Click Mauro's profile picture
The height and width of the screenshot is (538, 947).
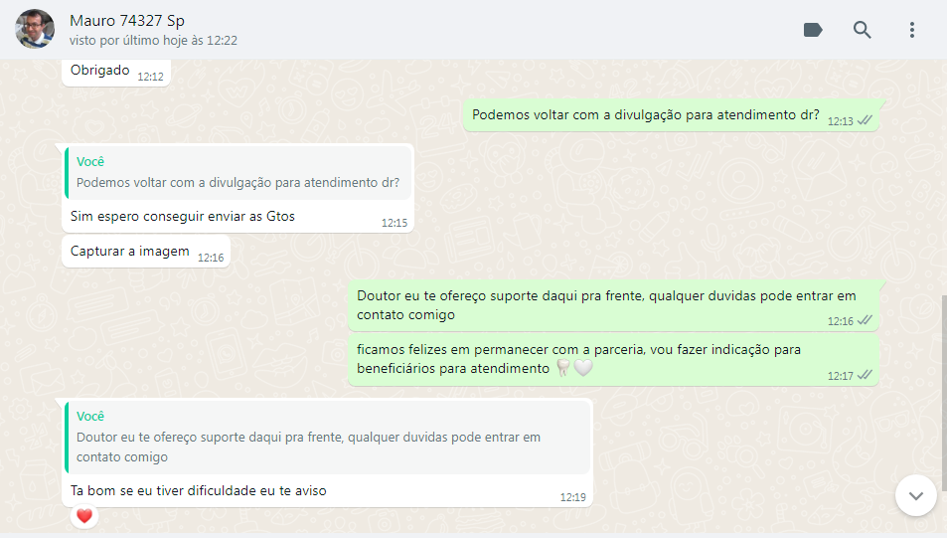(35, 29)
